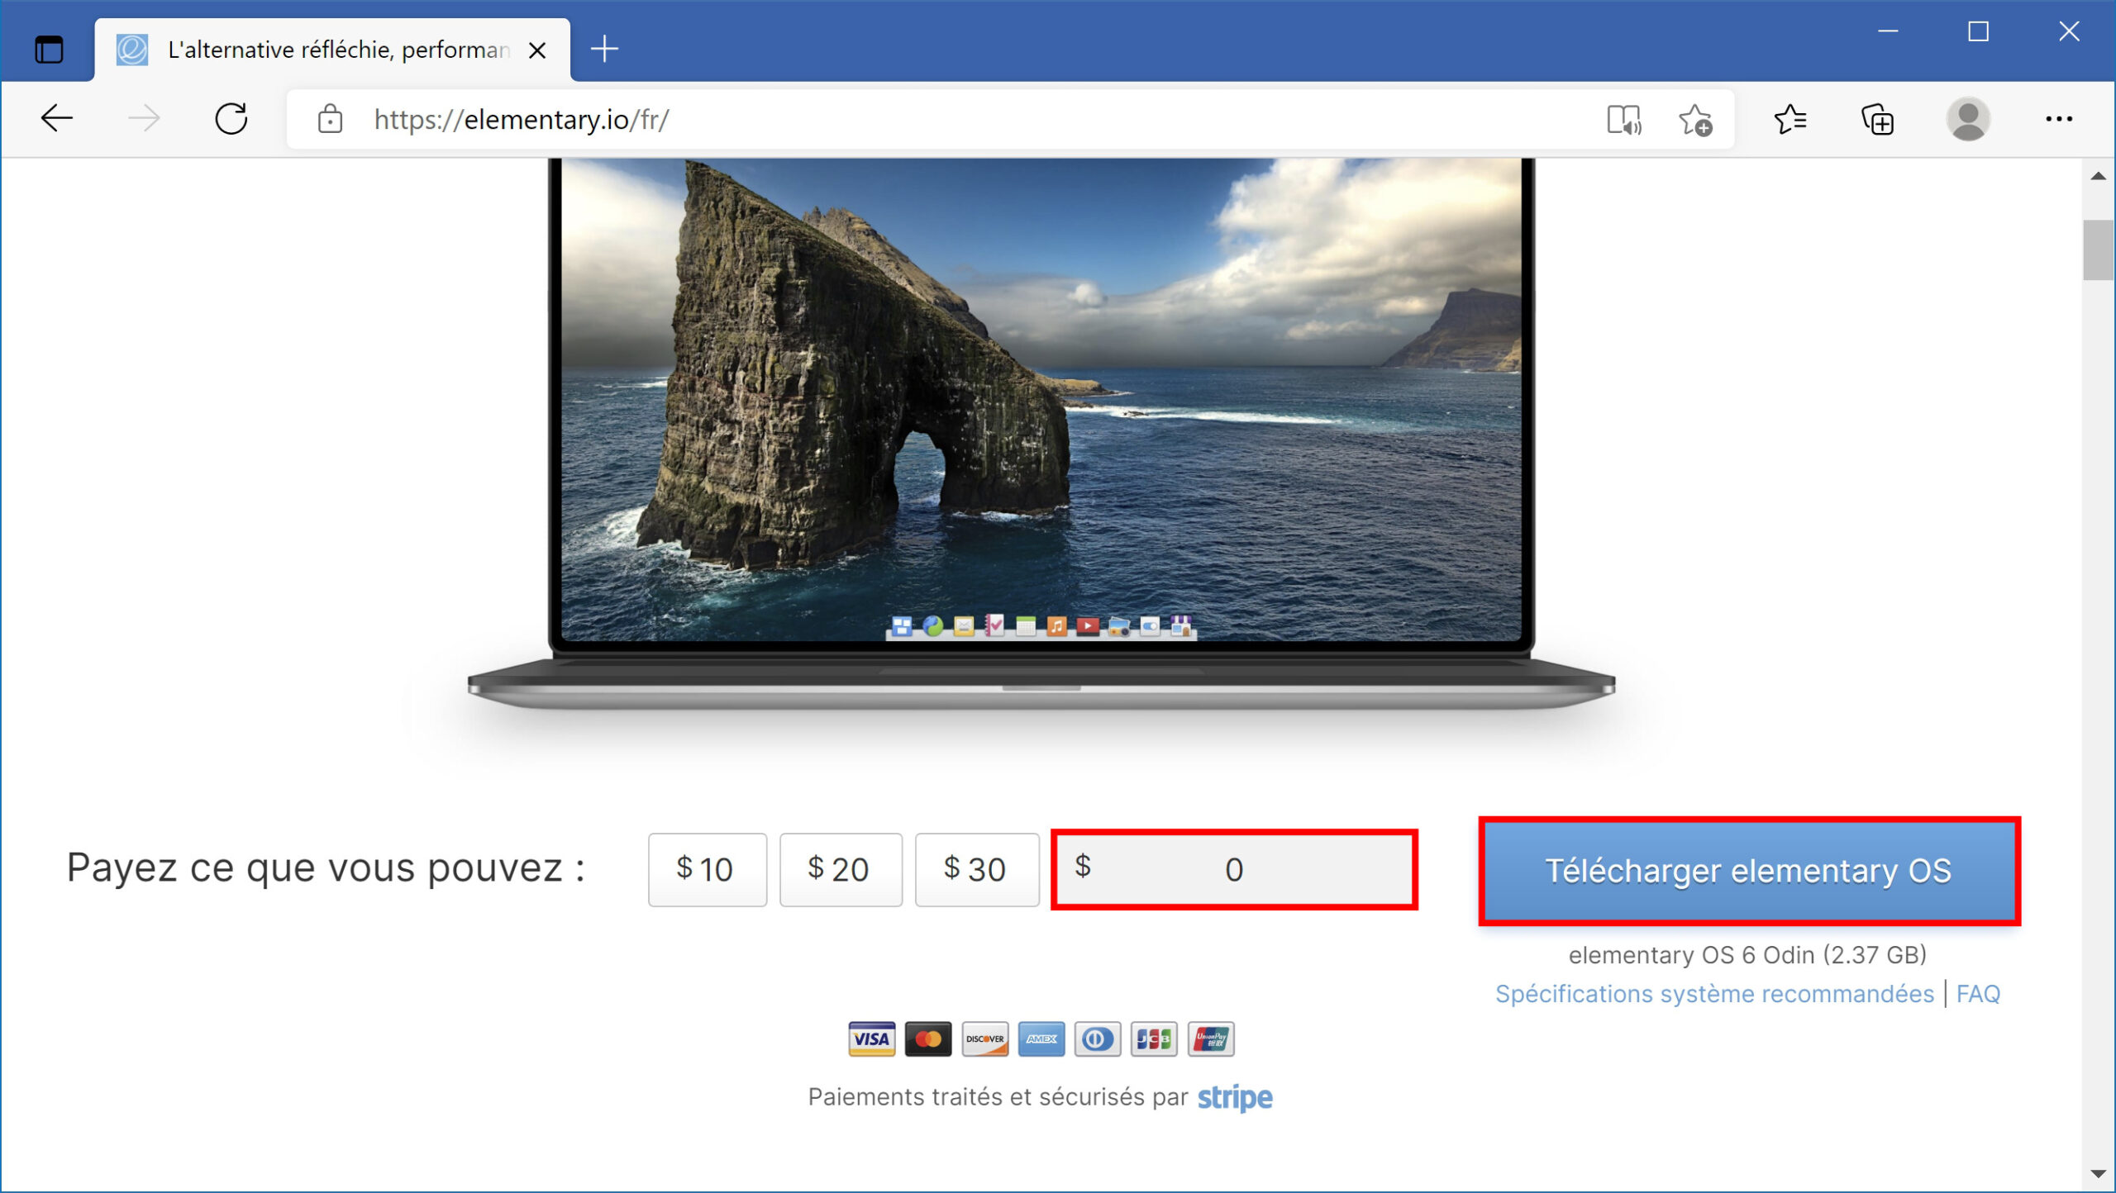Minimize the browser window
2116x1193 pixels.
[x=1888, y=31]
